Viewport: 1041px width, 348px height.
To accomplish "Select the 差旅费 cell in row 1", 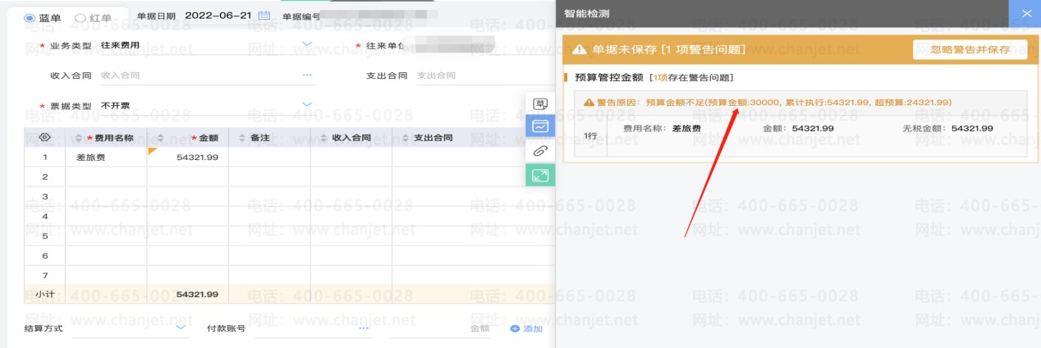I will (106, 157).
